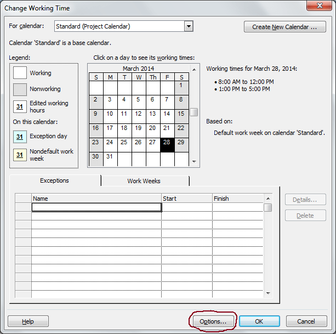Click the exceptions list scrollbar thumb
This screenshot has height=334, width=336.
268,207
